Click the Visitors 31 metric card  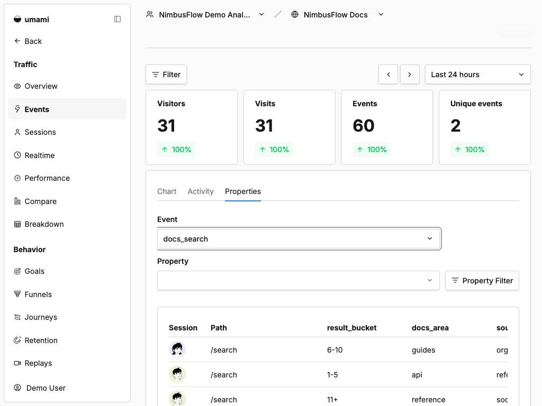[192, 127]
